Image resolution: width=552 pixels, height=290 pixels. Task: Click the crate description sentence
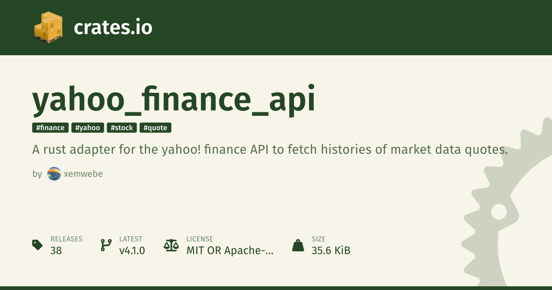(x=270, y=150)
